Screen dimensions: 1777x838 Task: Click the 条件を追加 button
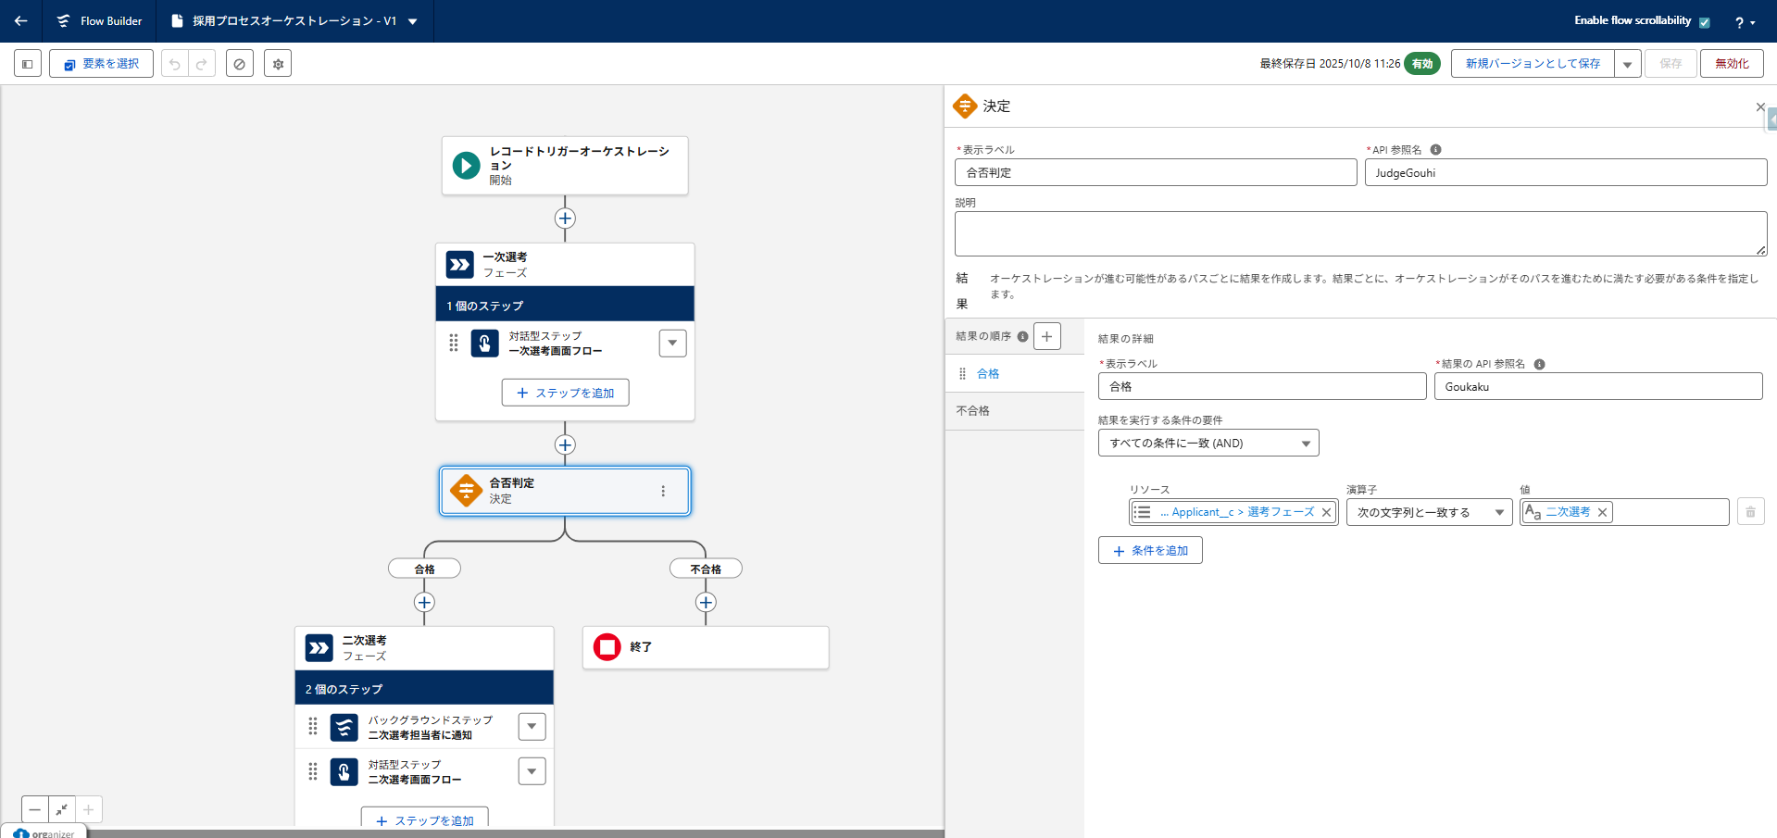coord(1150,551)
